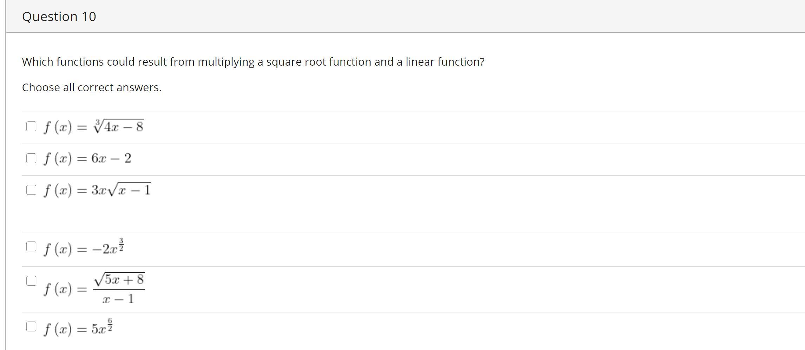This screenshot has height=350, width=805.
Task: Click the word 'linear function?' in the question
Action: click(445, 62)
